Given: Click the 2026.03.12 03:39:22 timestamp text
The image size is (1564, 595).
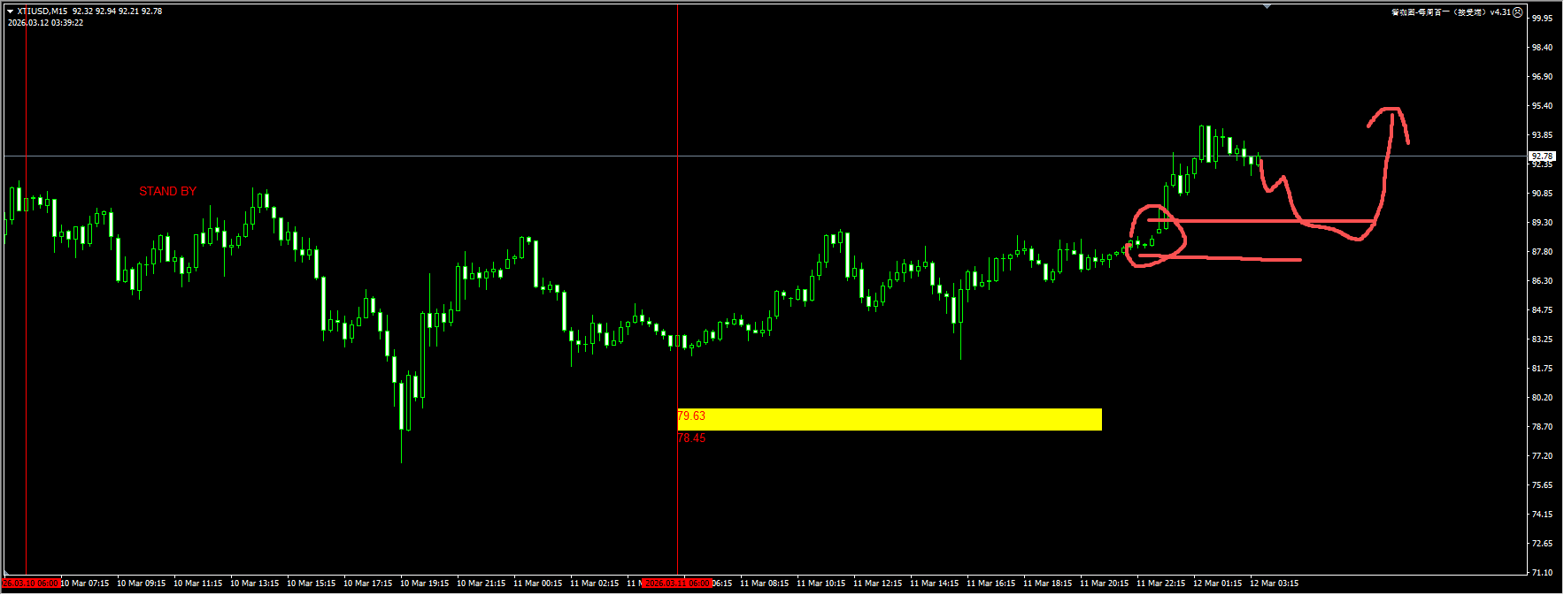Looking at the screenshot, I should 46,23.
